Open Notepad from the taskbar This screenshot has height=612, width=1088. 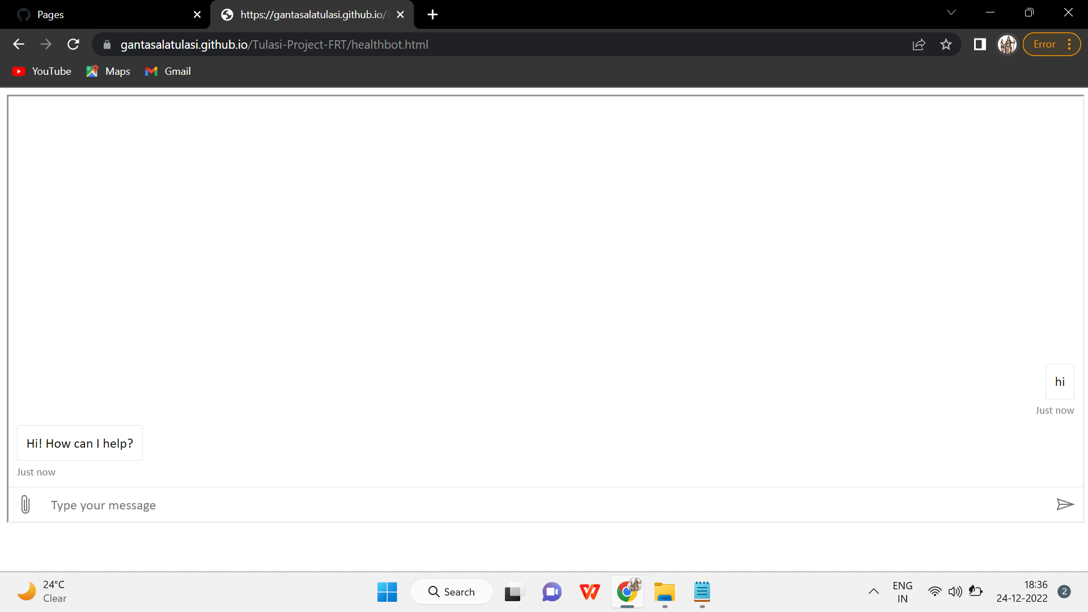point(702,592)
